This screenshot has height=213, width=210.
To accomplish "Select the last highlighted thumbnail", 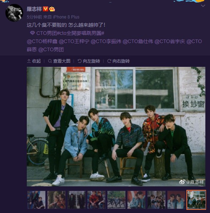I will [196, 200].
